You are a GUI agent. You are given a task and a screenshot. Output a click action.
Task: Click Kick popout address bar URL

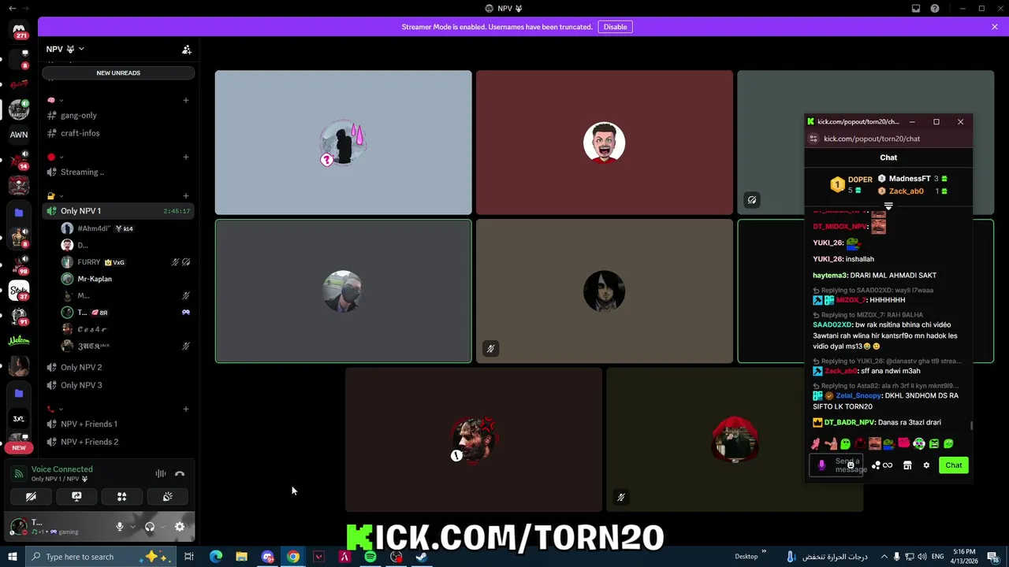(872, 139)
